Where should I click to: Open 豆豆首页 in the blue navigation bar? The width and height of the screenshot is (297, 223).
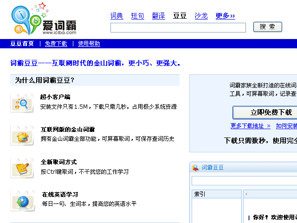click(x=22, y=44)
